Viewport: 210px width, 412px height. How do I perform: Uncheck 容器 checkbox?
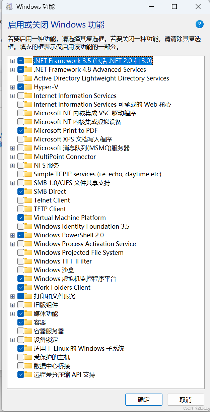20,322
